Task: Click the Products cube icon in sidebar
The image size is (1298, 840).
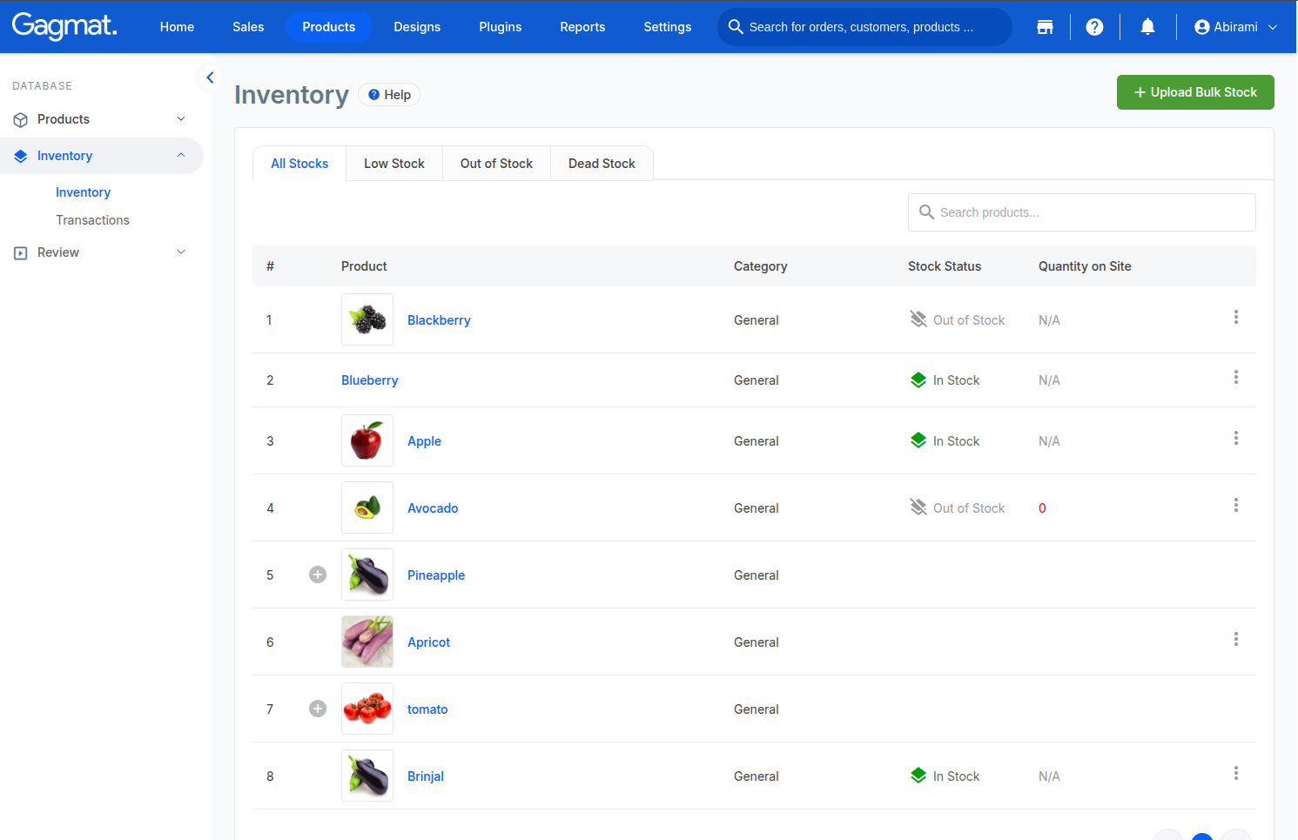Action: click(x=21, y=119)
